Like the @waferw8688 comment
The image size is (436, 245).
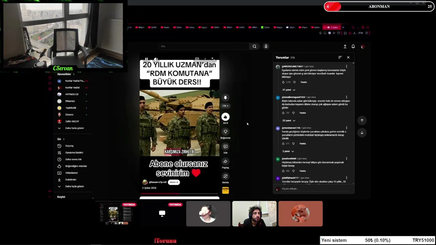pyautogui.click(x=283, y=171)
